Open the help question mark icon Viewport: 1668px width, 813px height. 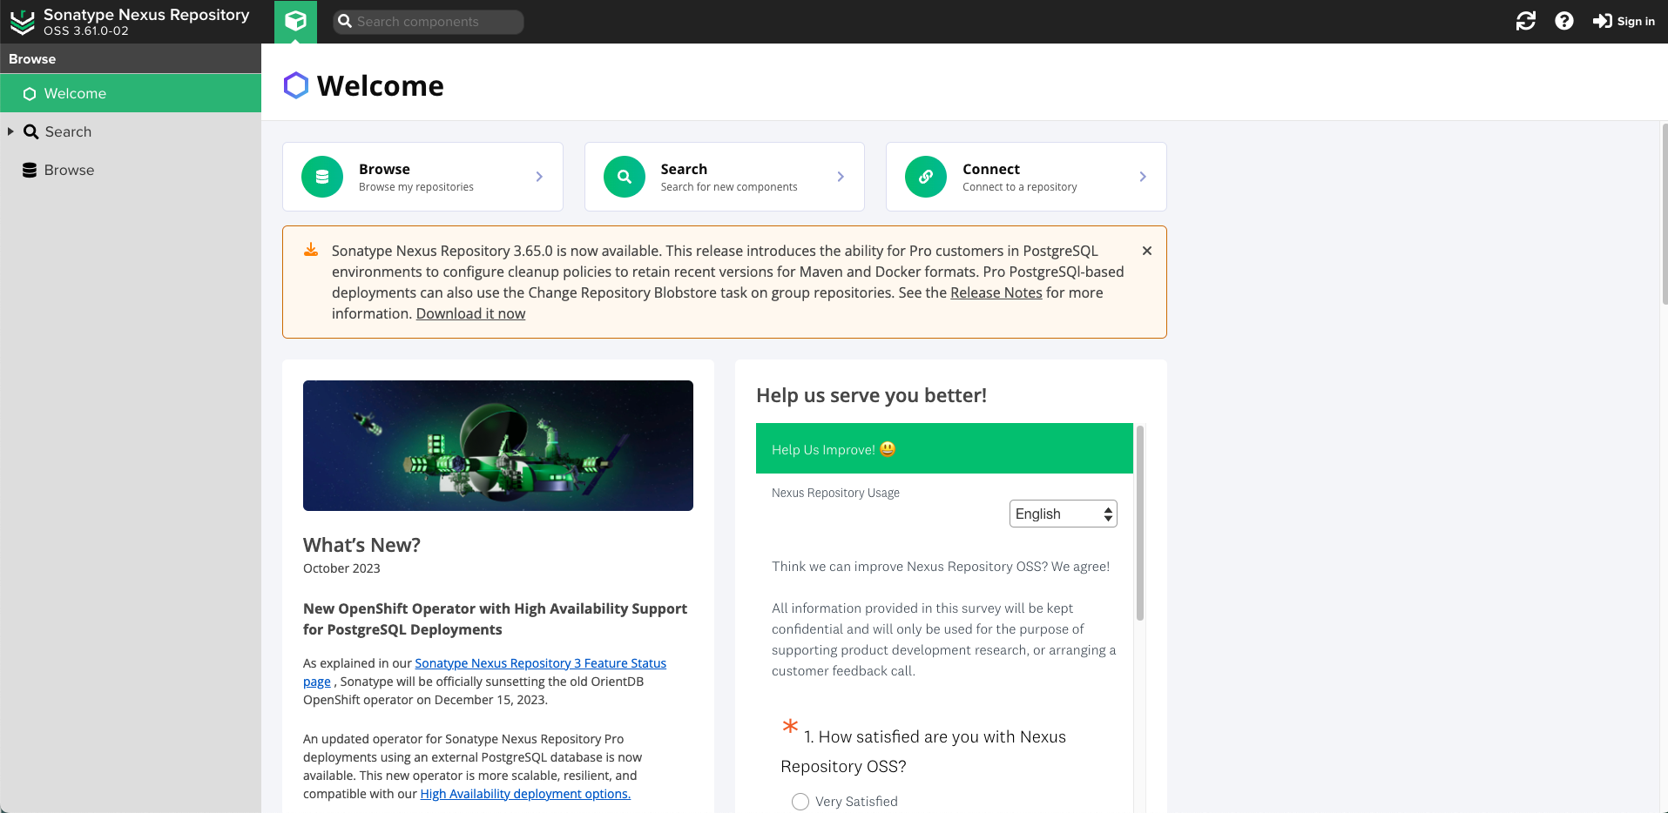pyautogui.click(x=1563, y=21)
